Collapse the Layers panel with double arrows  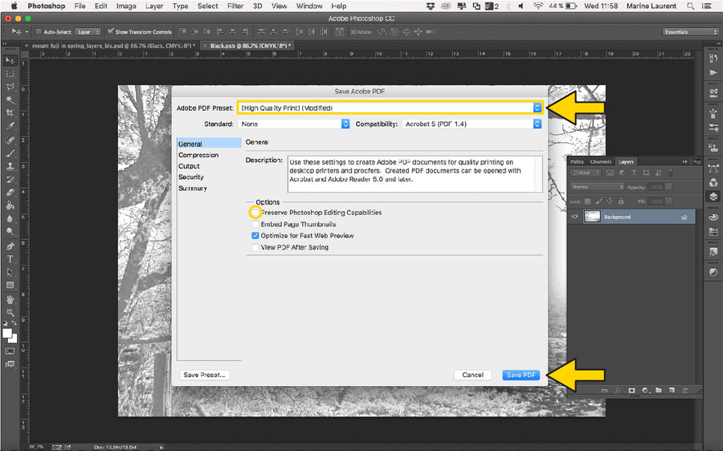tap(685, 161)
